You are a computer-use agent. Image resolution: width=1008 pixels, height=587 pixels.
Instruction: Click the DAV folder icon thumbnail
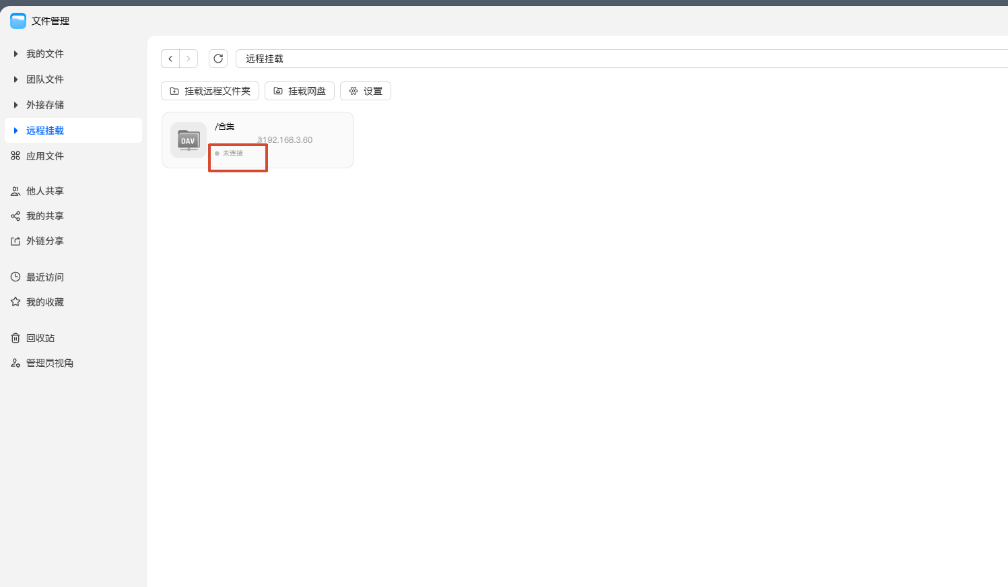tap(189, 140)
